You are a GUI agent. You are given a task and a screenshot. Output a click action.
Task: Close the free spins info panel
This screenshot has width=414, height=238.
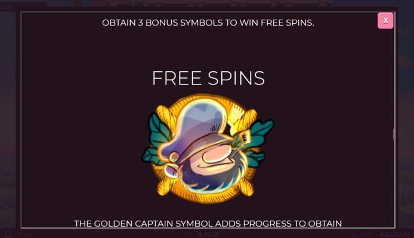(385, 21)
